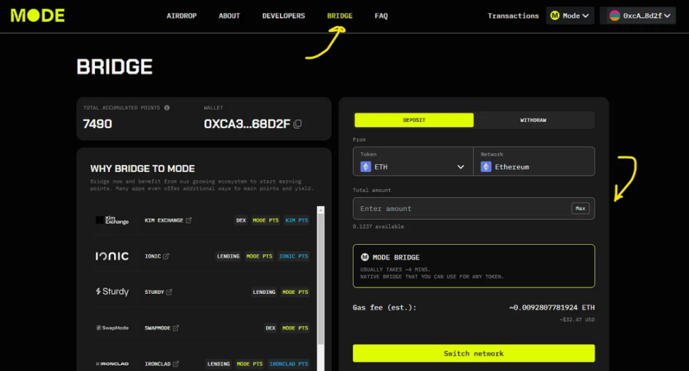Select the Mode Bridge option card
The height and width of the screenshot is (371, 689).
[474, 266]
